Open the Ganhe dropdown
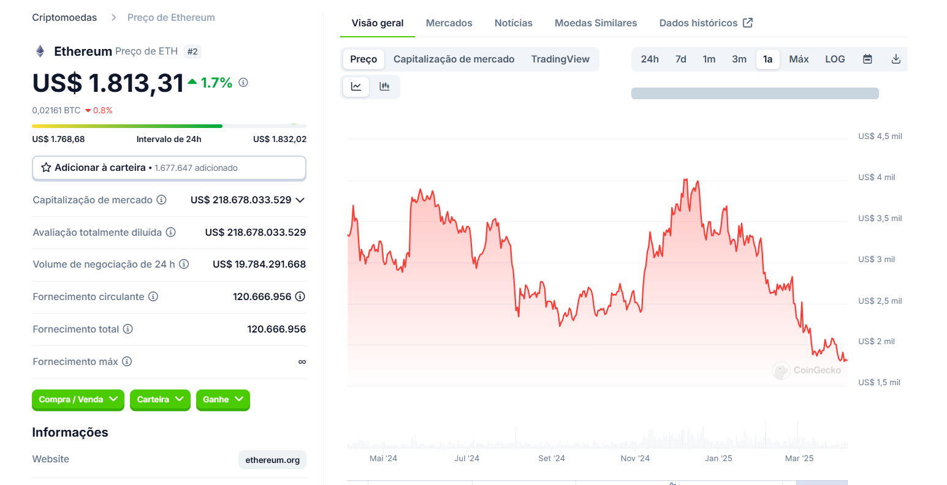The height and width of the screenshot is (485, 947). [x=223, y=399]
